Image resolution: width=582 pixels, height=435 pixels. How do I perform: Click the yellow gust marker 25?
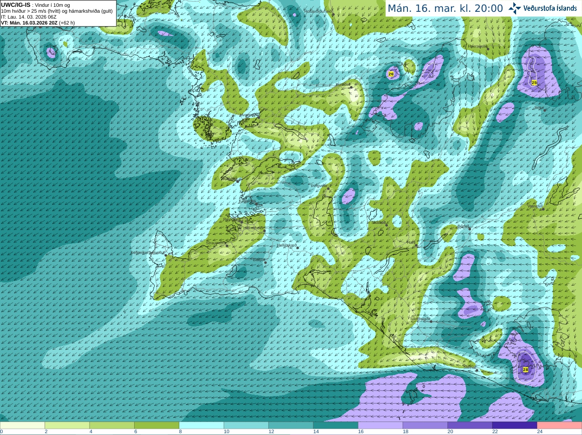[x=534, y=82]
